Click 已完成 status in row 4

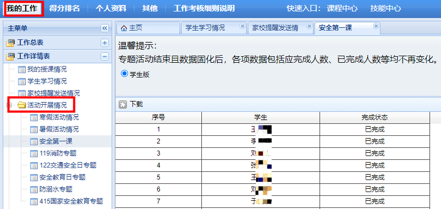[375, 165]
